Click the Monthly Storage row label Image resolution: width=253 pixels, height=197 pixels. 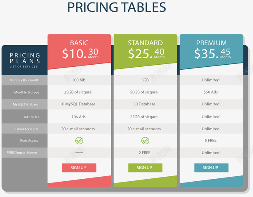coord(27,92)
